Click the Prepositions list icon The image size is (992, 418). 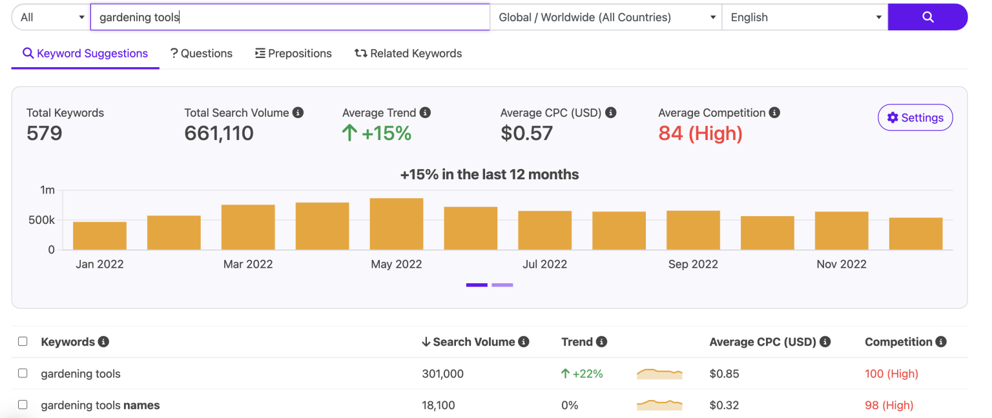[x=260, y=53]
